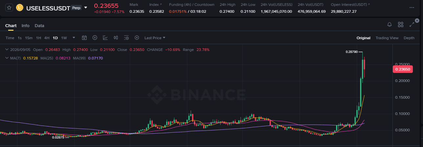Image resolution: width=423 pixels, height=147 pixels.
Task: Switch to the Trading View chart
Action: [387, 38]
